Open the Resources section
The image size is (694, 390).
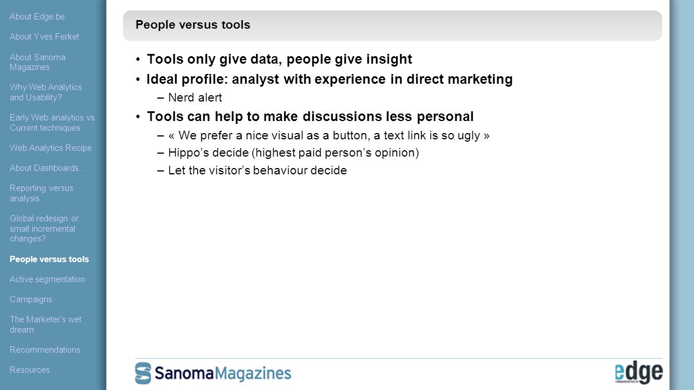[x=30, y=370]
